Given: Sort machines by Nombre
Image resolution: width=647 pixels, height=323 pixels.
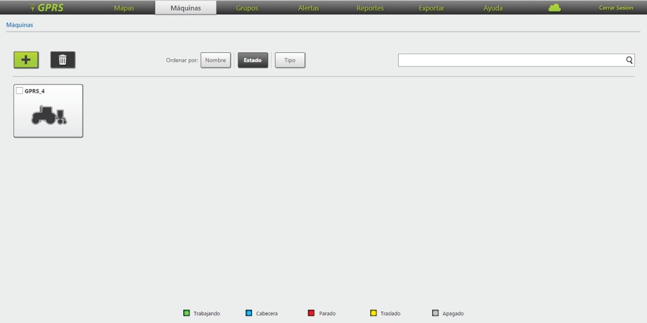Looking at the screenshot, I should click(x=215, y=61).
